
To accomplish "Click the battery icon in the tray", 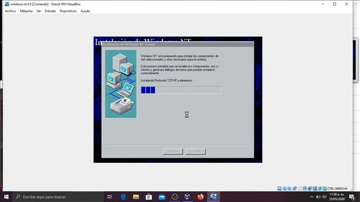I will 318,197.
